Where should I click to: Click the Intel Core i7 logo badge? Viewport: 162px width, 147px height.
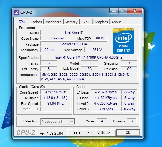[123, 41]
